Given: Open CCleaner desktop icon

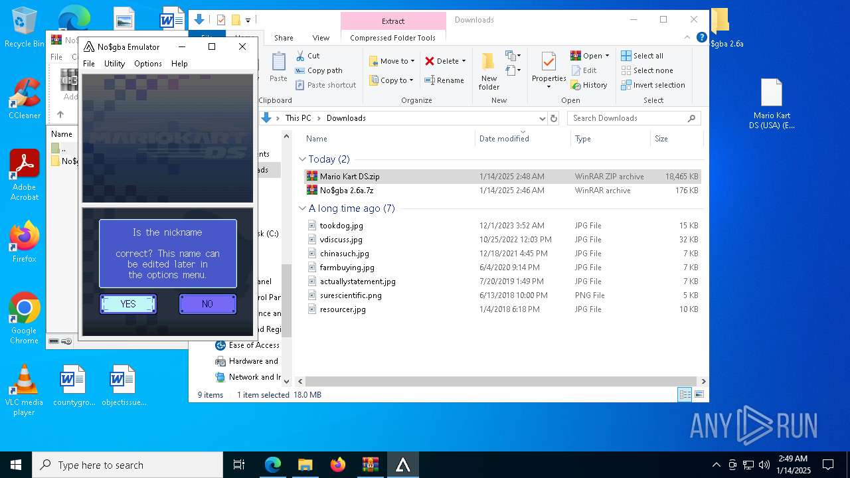Looking at the screenshot, I should point(25,99).
